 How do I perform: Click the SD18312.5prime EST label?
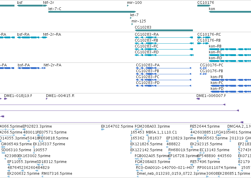[x=52, y=162]
